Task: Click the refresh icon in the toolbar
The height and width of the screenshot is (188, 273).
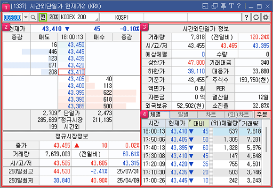Action: pyautogui.click(x=256, y=17)
